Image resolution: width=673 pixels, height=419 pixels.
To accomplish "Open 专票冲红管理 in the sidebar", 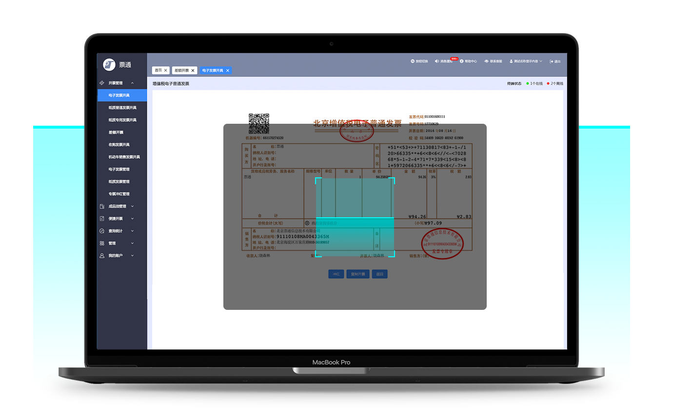I will [119, 194].
